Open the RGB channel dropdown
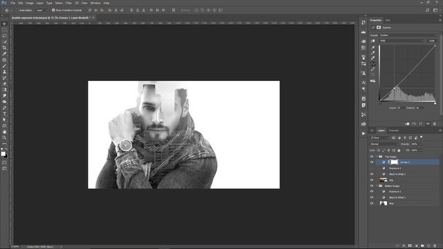 click(401, 41)
